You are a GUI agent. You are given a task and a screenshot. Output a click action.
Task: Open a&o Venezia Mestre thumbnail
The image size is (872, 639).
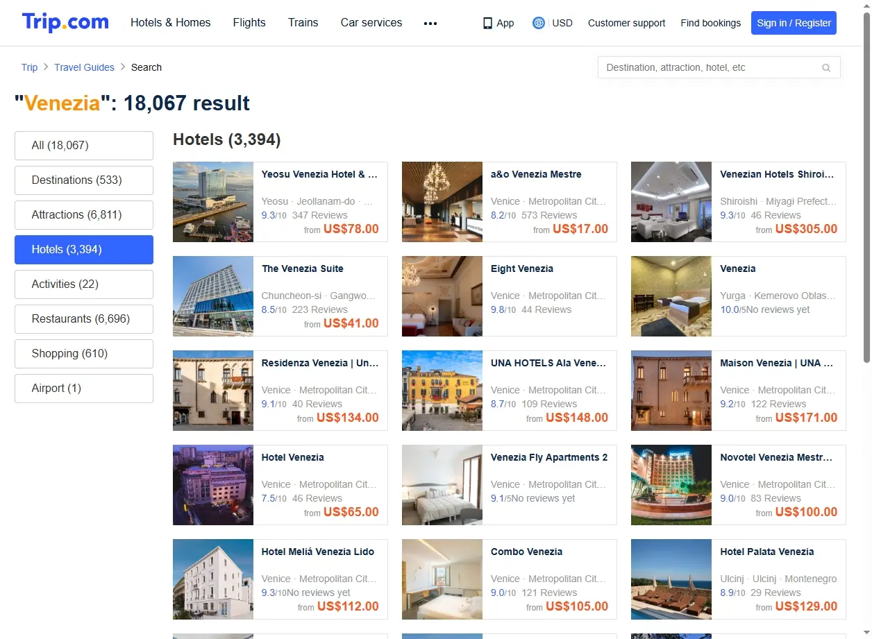tap(442, 202)
